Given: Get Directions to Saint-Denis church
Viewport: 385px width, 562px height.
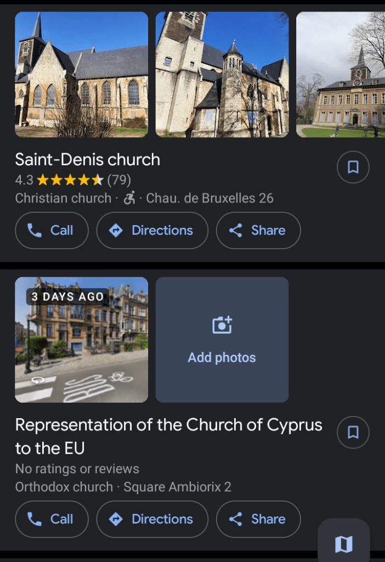Looking at the screenshot, I should coord(152,231).
